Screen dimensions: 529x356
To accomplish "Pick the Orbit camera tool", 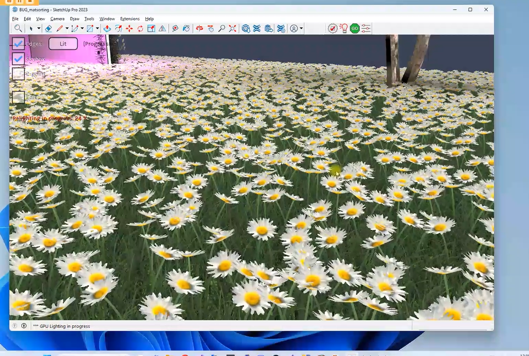I will [x=199, y=28].
